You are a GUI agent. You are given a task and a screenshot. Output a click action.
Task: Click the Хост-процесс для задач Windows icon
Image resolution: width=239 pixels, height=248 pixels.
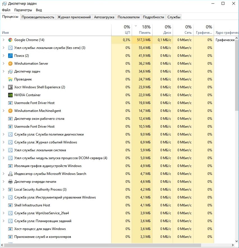[x=10, y=229]
